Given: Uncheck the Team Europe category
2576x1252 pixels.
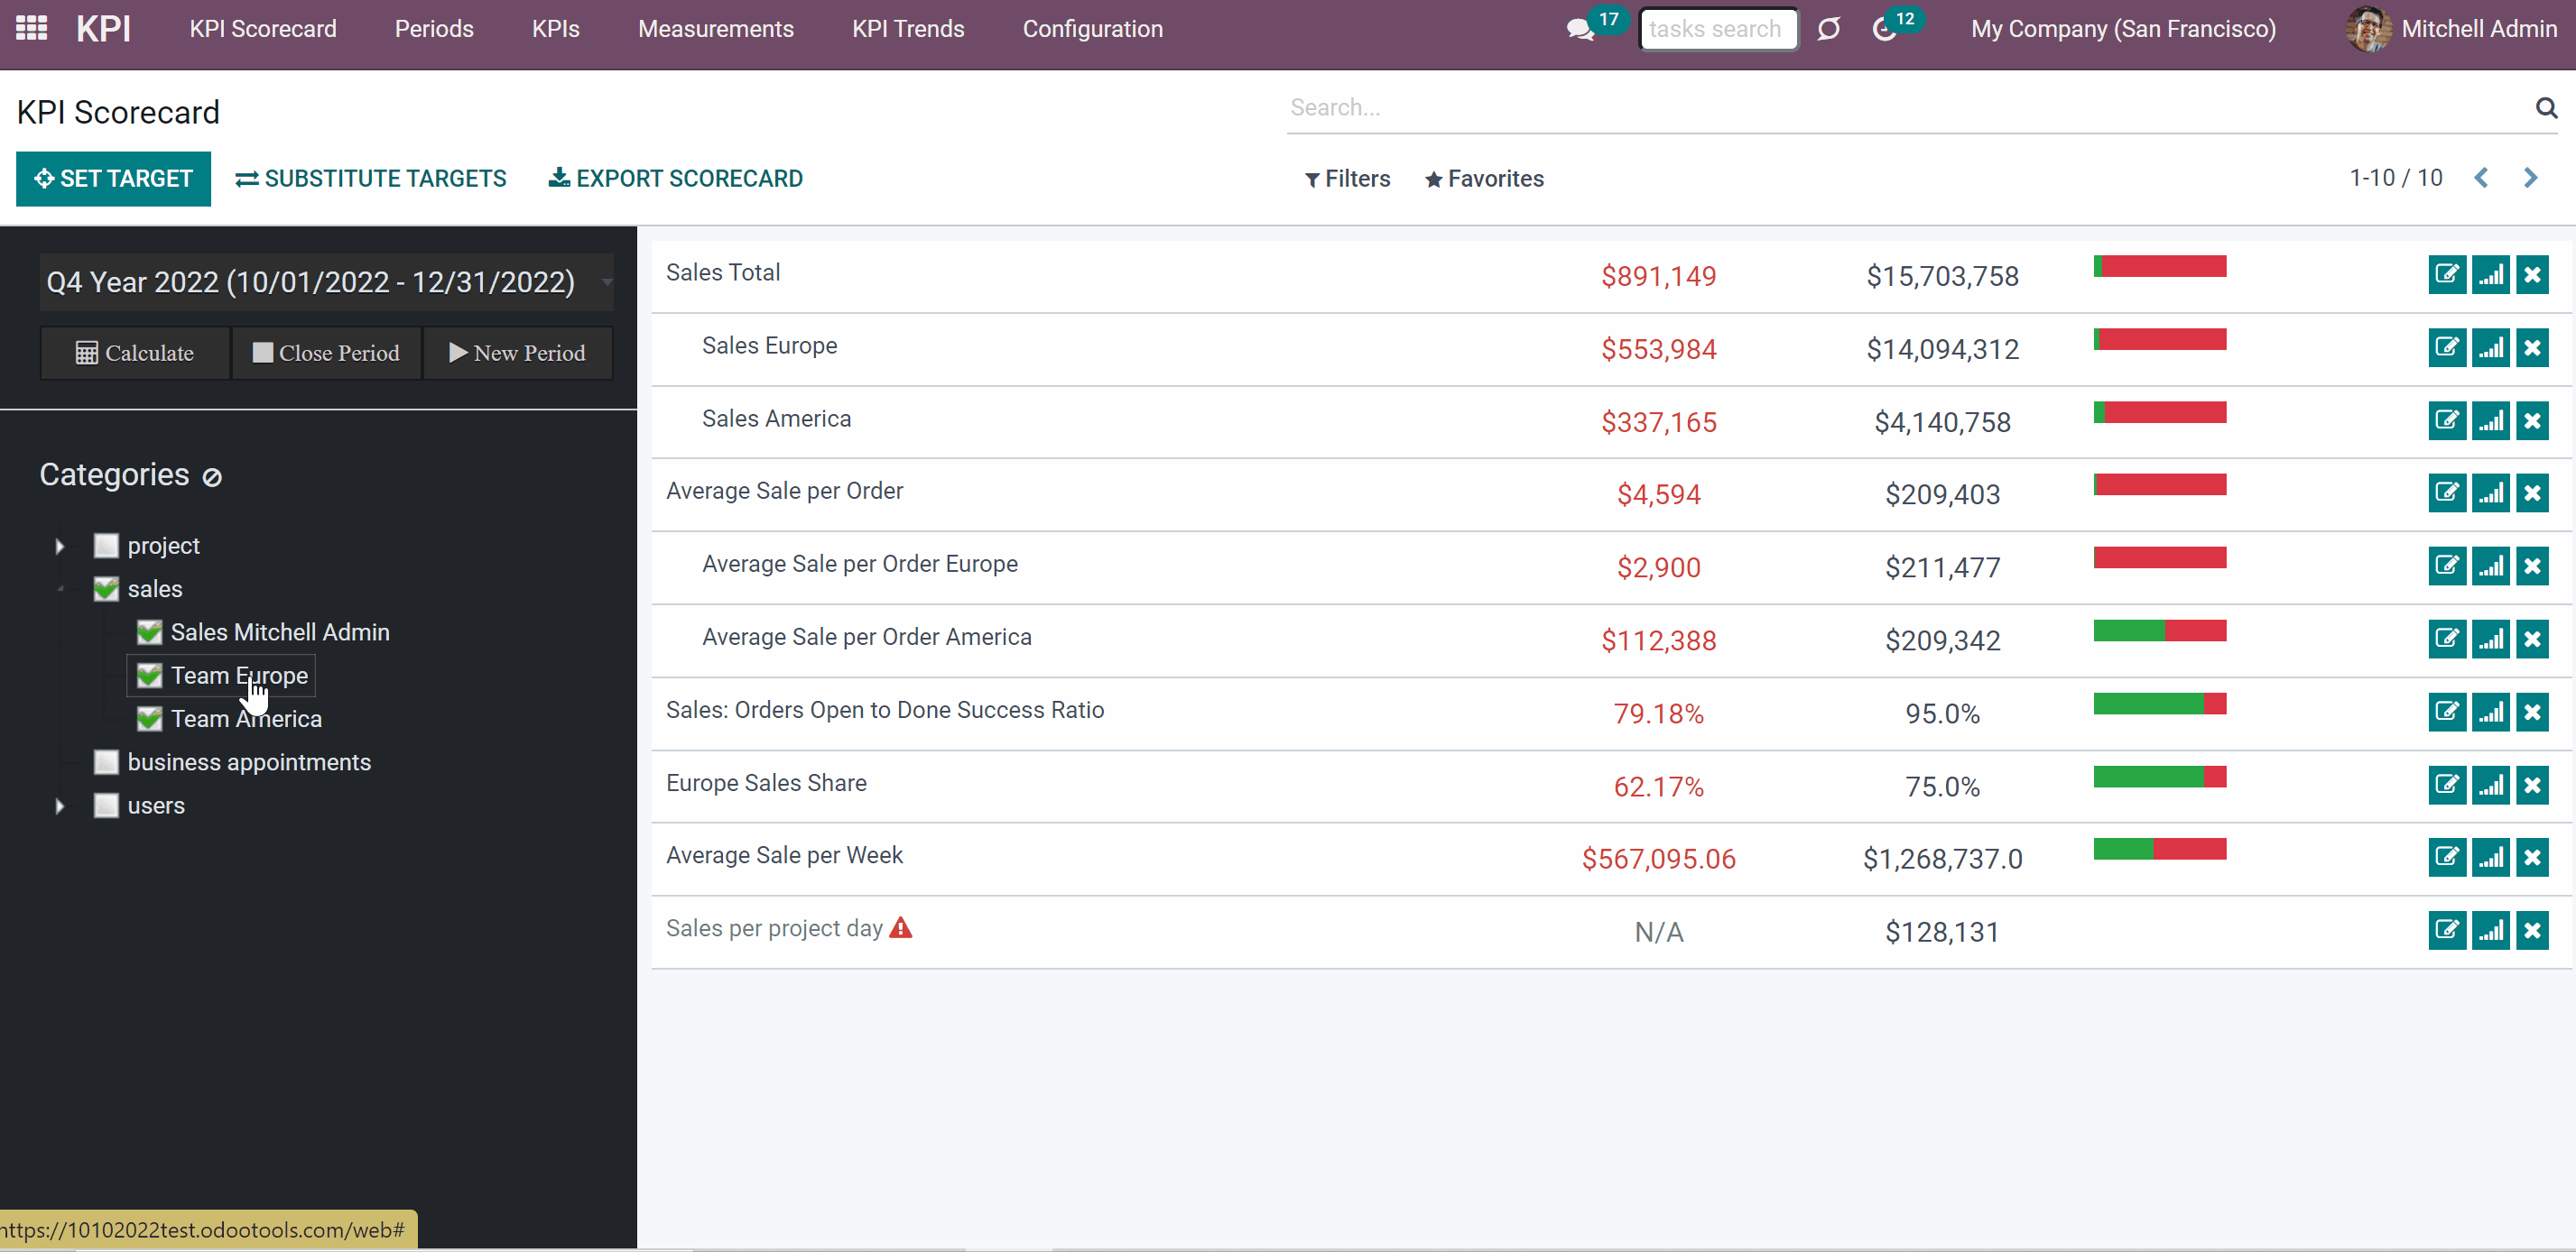Looking at the screenshot, I should 149,676.
